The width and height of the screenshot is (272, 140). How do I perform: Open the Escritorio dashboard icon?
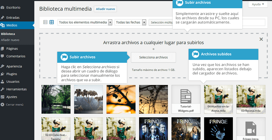click(2, 7)
